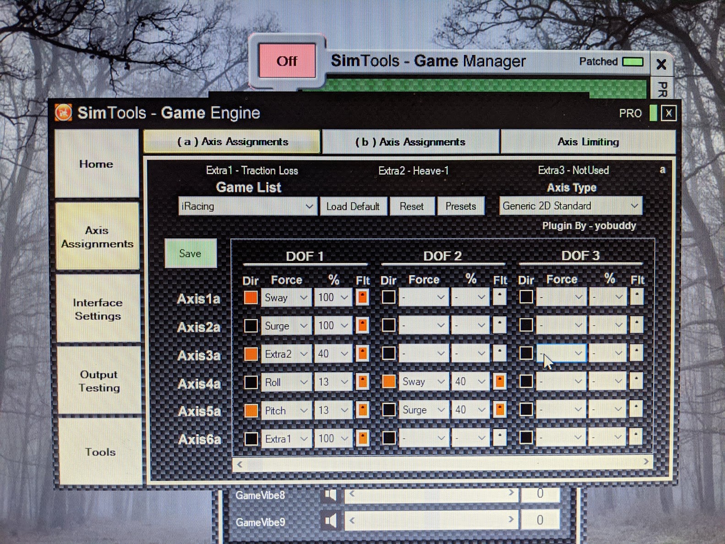Toggle Axis5a DOF 1 direction box

[x=251, y=410]
